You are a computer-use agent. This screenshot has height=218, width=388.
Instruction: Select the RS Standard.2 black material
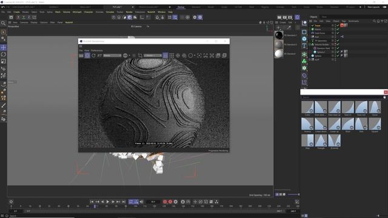pyautogui.click(x=279, y=35)
